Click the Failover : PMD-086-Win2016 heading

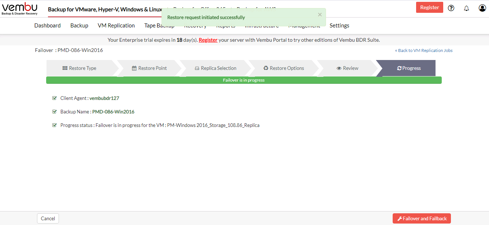tap(69, 50)
